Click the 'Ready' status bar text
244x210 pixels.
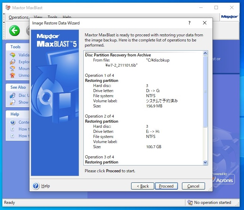(x=9, y=203)
